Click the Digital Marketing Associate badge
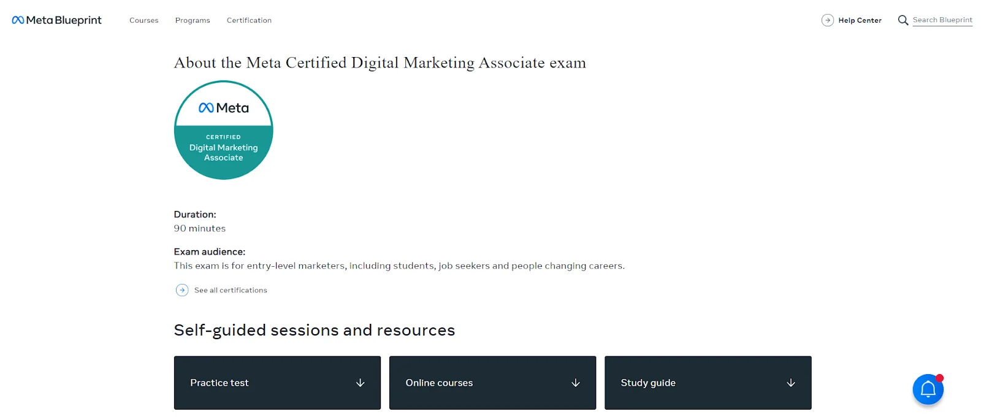The height and width of the screenshot is (417, 981). point(224,130)
